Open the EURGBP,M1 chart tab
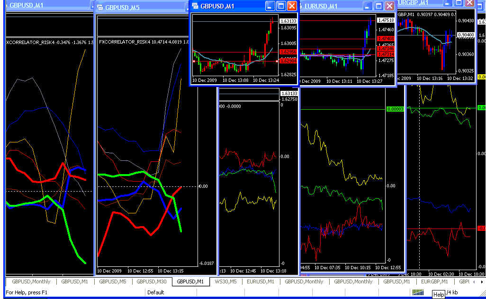This screenshot has height=299, width=486. tap(434, 281)
